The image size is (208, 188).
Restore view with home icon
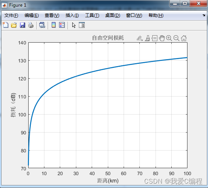coord(184,38)
